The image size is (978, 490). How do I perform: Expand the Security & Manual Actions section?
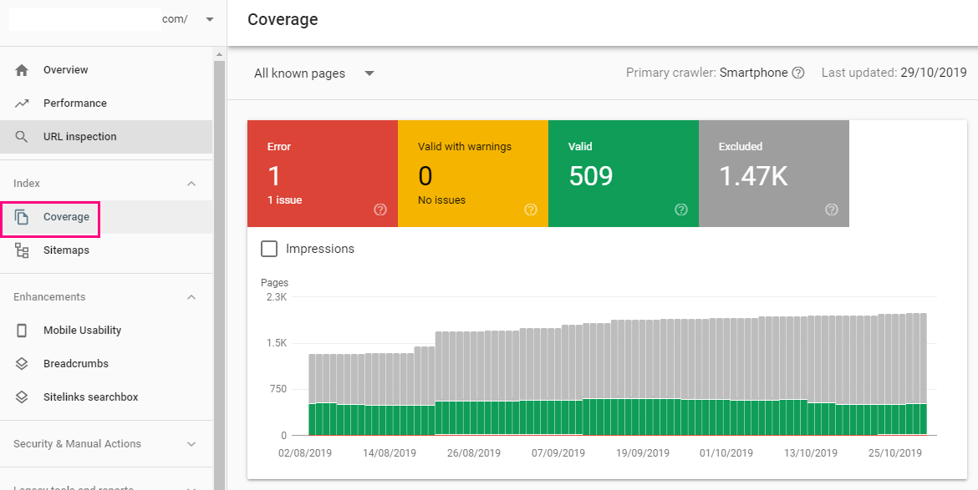[x=191, y=444]
